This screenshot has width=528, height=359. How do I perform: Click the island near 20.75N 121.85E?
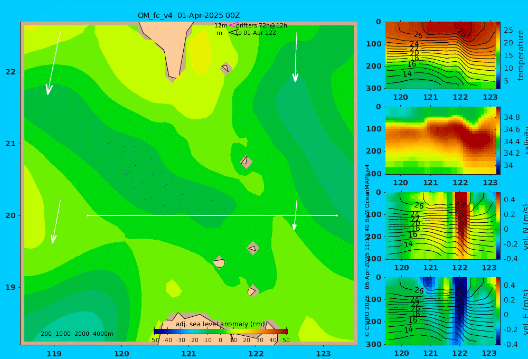point(246,162)
